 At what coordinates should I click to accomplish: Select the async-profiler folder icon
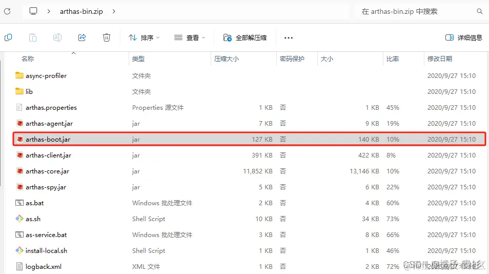point(19,75)
